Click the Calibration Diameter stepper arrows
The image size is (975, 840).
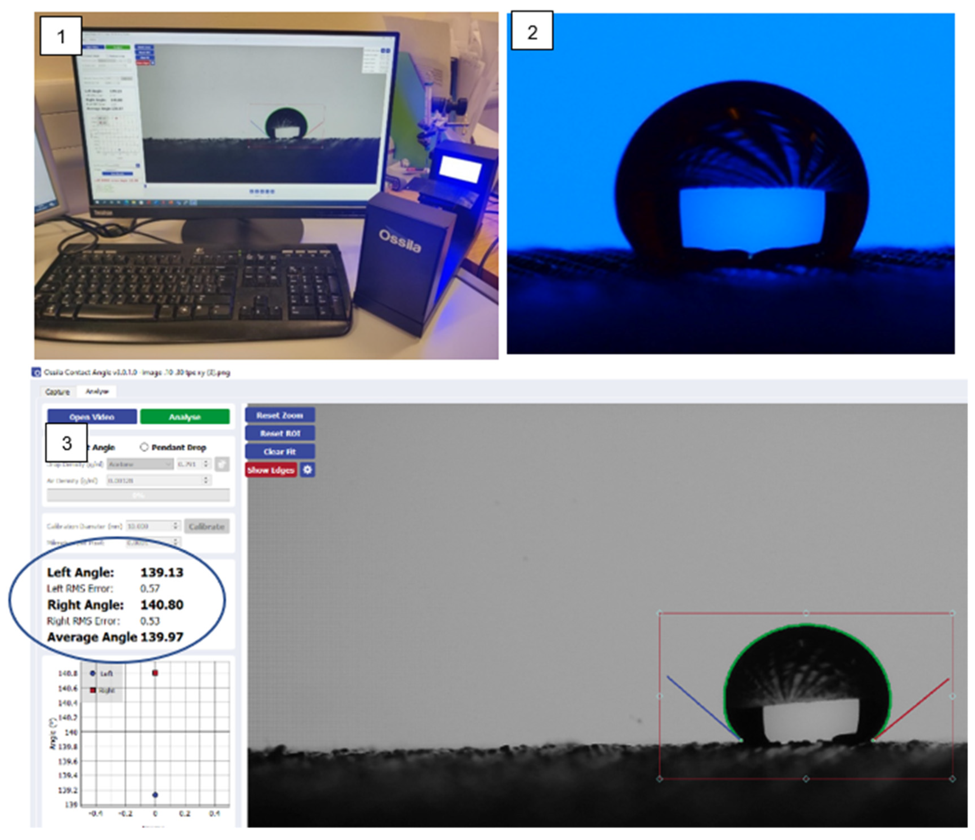[175, 526]
